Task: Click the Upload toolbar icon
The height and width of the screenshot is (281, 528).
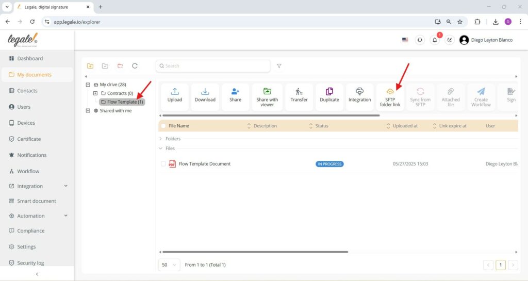Action: tap(174, 92)
